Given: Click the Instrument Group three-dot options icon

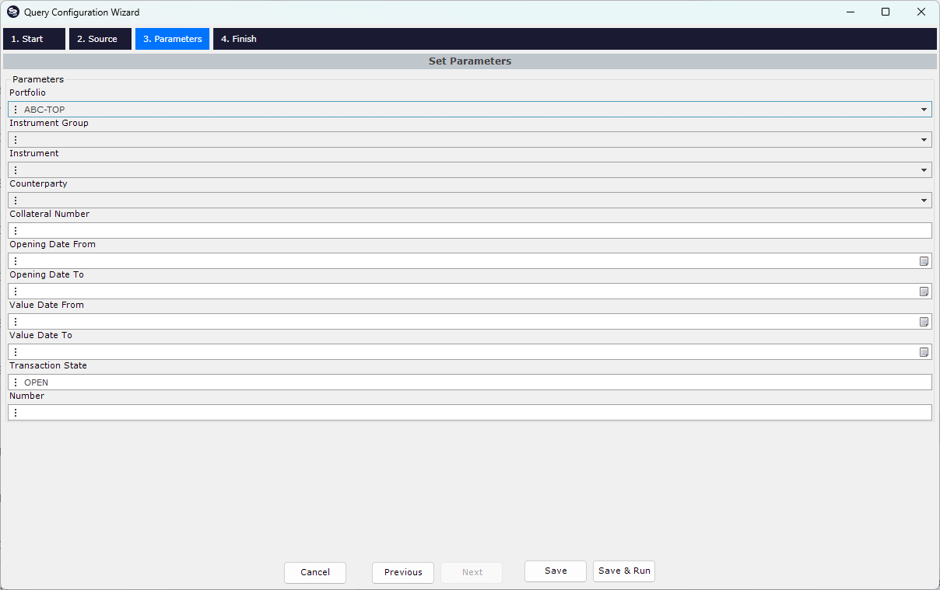Looking at the screenshot, I should point(16,140).
